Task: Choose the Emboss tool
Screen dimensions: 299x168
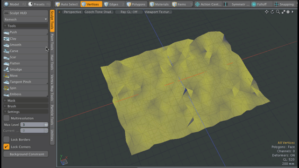Action: click(x=26, y=94)
